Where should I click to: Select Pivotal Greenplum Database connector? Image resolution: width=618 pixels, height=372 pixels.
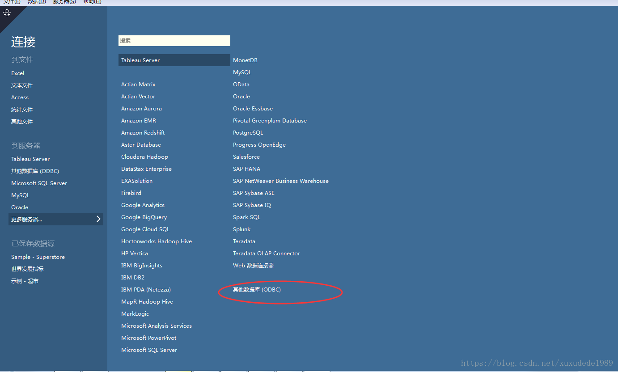click(x=270, y=121)
